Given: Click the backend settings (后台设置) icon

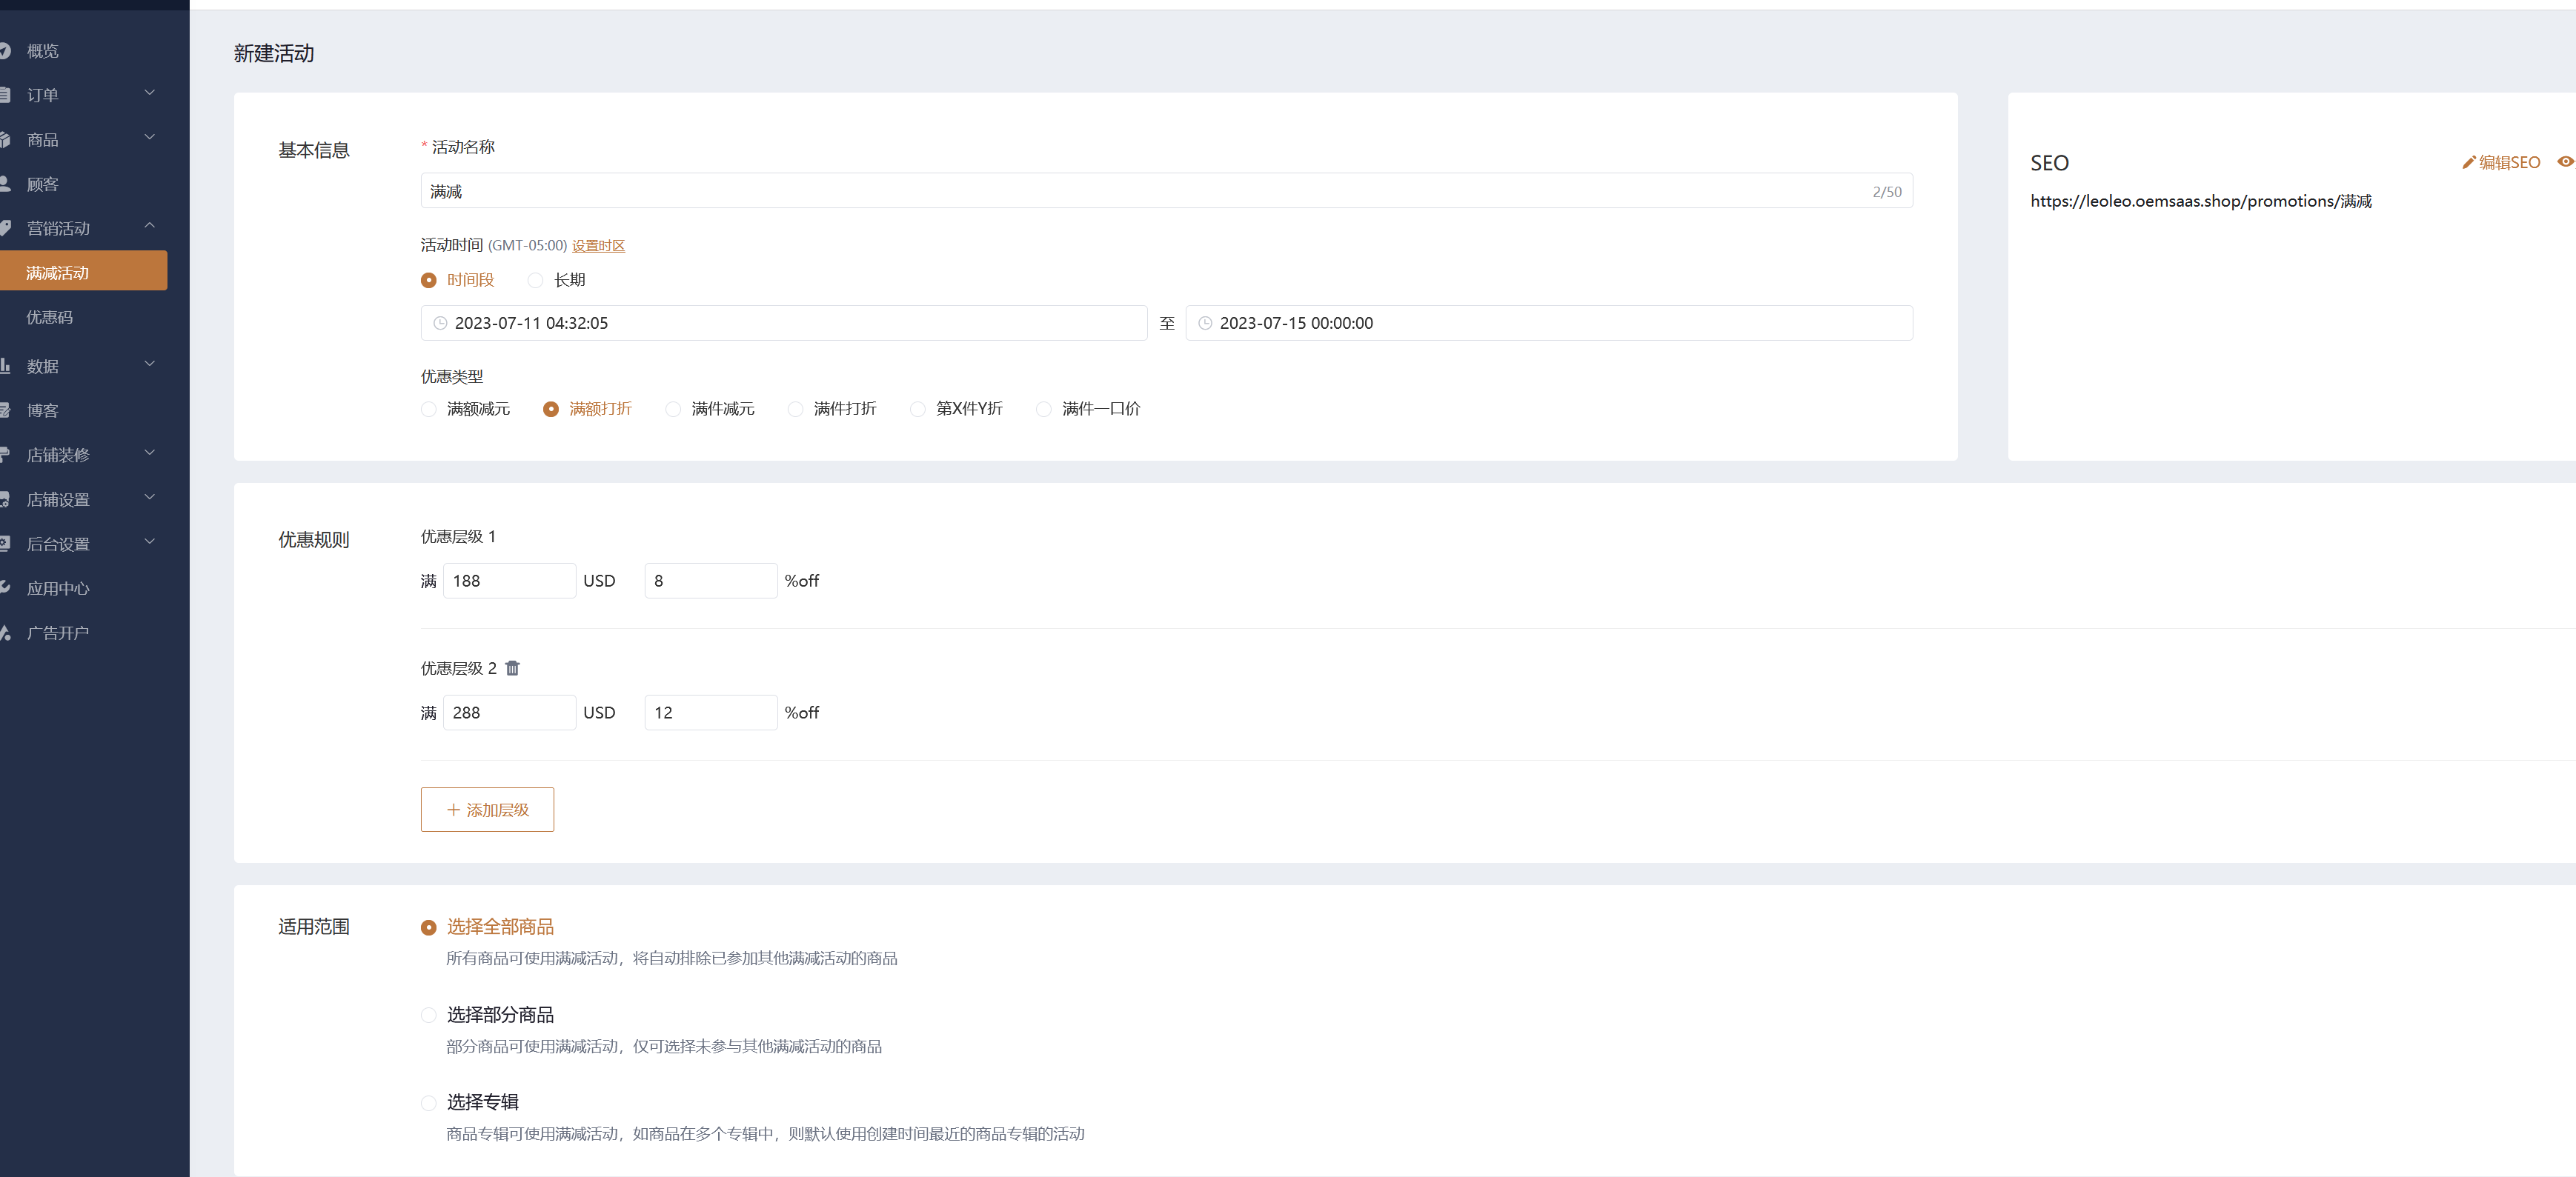Looking at the screenshot, I should [4, 544].
